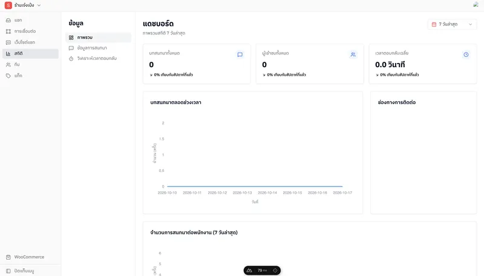Image resolution: width=484 pixels, height=276 pixels.
Task: Click the 2026-10-11 date axis label
Action: (192, 192)
